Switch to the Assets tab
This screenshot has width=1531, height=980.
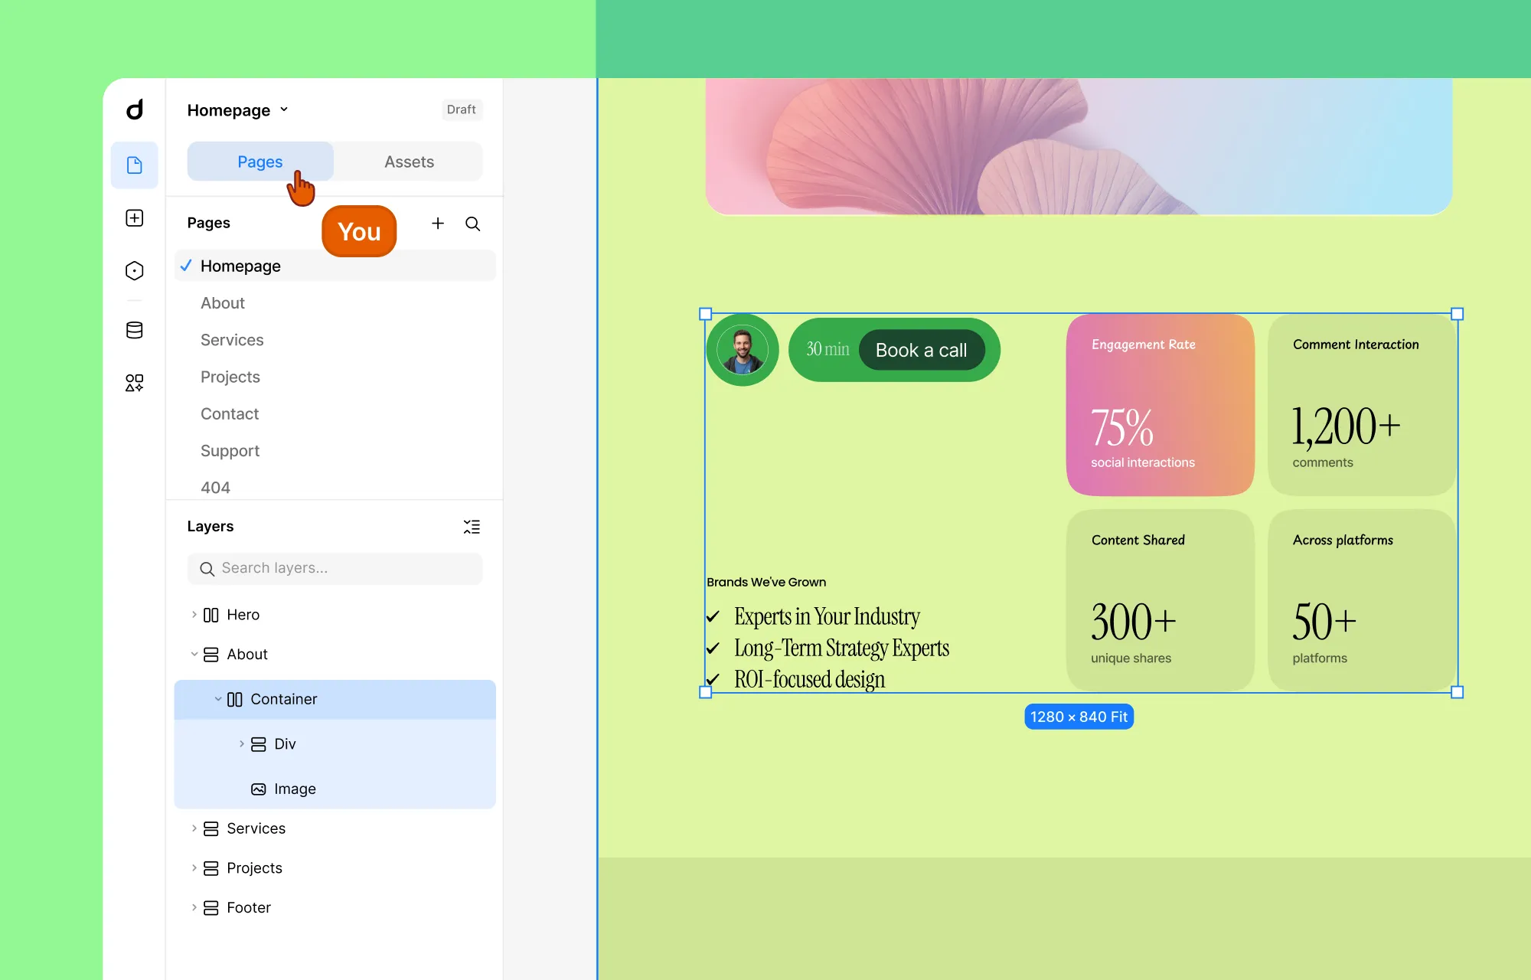click(x=409, y=162)
